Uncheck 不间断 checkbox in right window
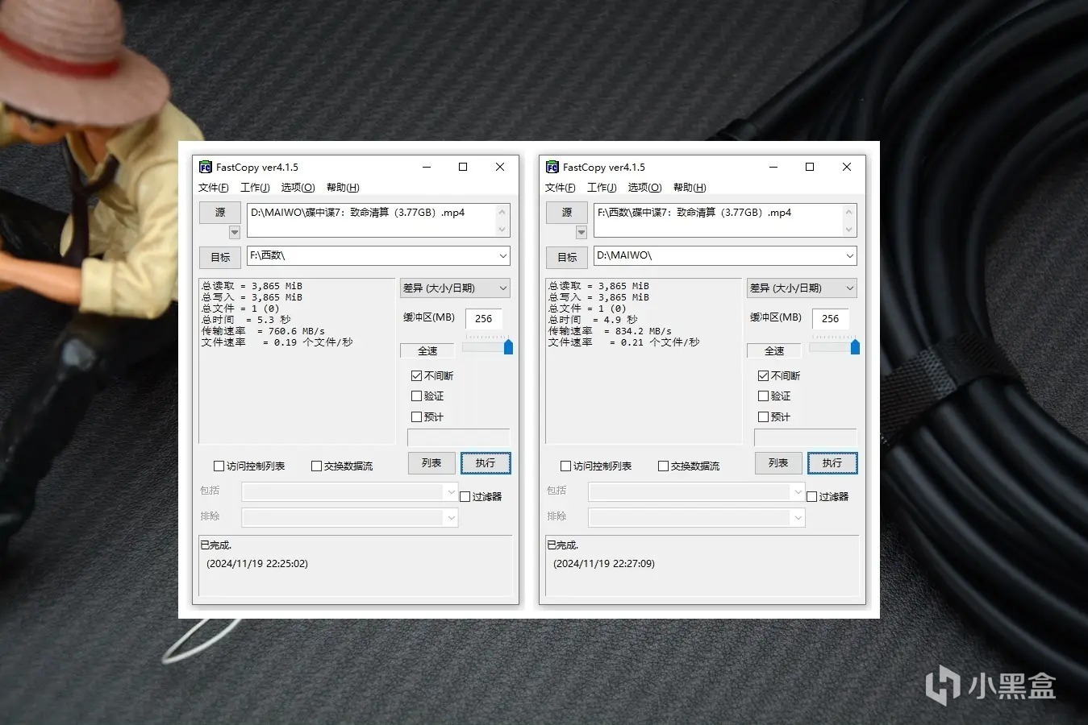The image size is (1088, 725). coord(763,376)
